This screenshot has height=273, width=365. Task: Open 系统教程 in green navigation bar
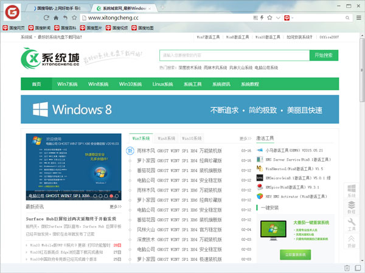[x=250, y=84]
